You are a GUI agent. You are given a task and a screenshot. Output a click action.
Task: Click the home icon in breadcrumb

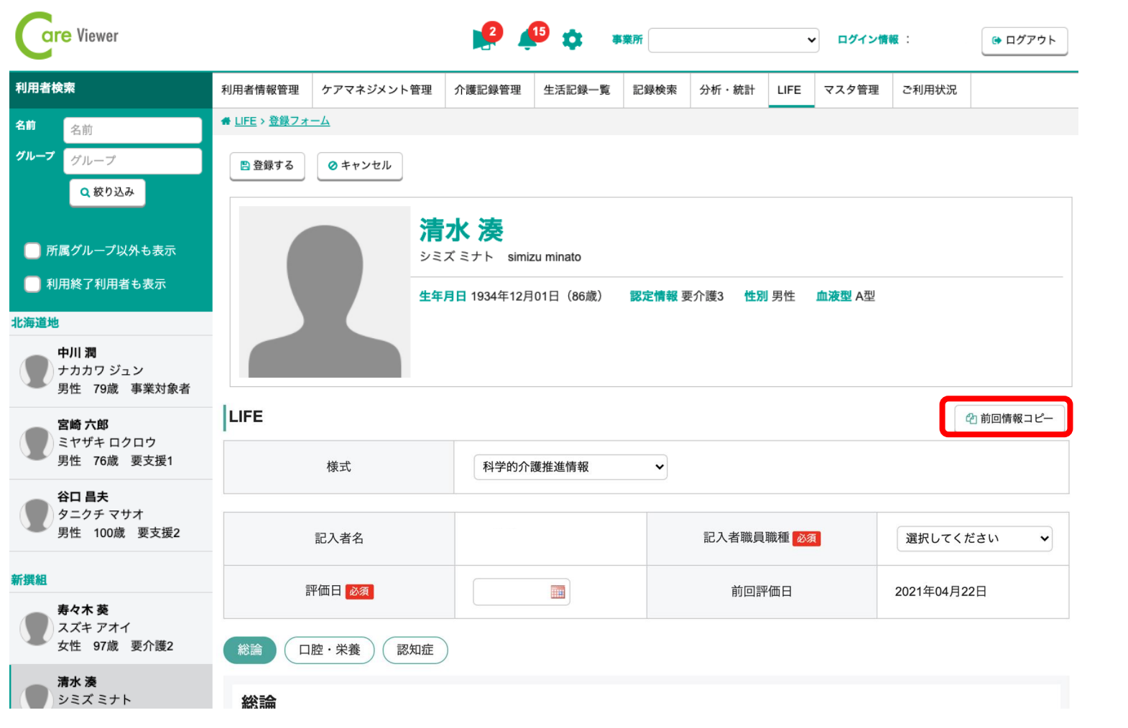point(226,121)
